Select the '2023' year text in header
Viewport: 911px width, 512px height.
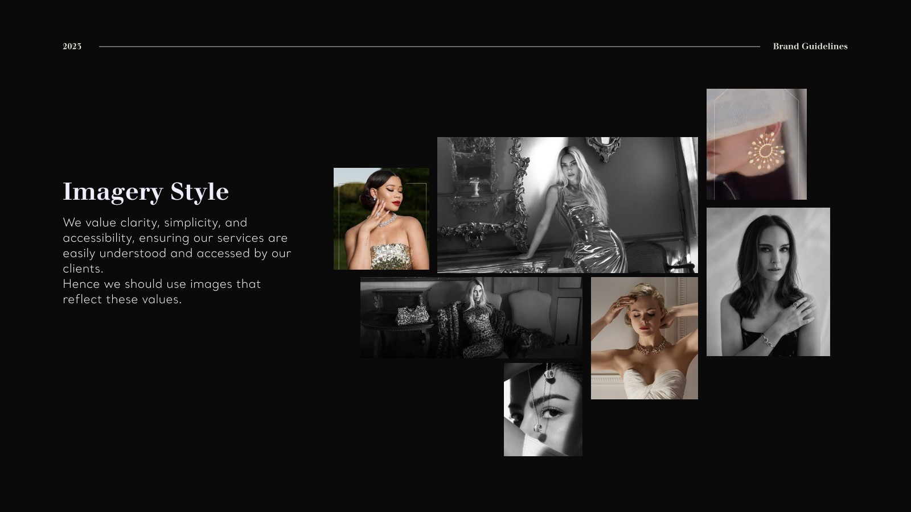[72, 47]
